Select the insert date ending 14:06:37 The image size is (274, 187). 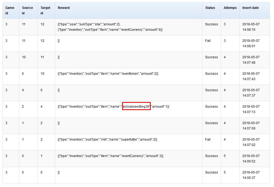[251, 175]
